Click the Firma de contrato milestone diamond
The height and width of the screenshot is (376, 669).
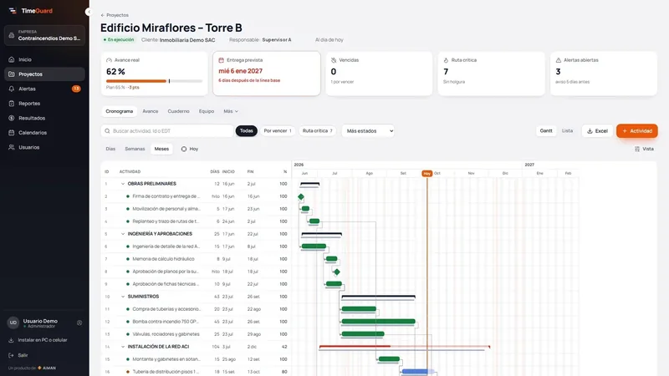tap(301, 196)
